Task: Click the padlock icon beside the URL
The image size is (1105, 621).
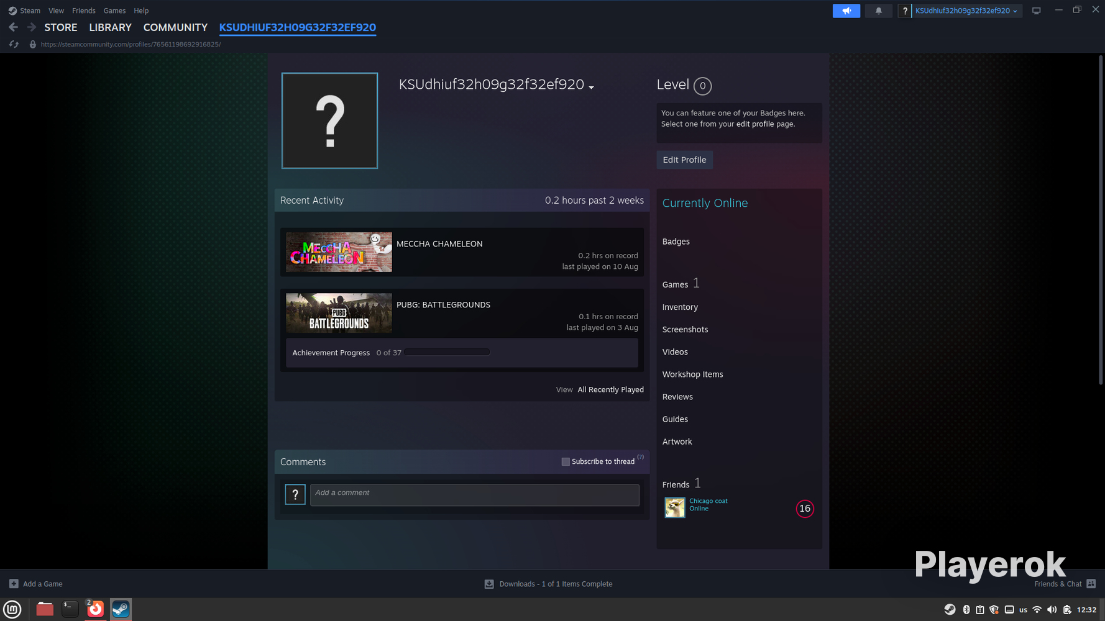Action: (x=33, y=44)
